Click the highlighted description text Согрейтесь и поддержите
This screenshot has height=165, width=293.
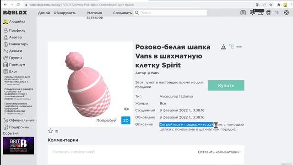tap(186, 124)
